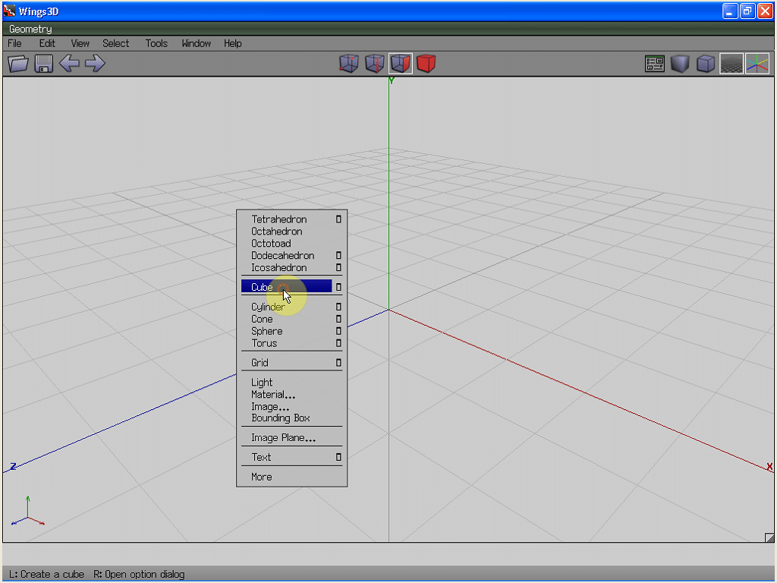Open the Tools menu
This screenshot has width=777, height=583.
click(x=156, y=43)
